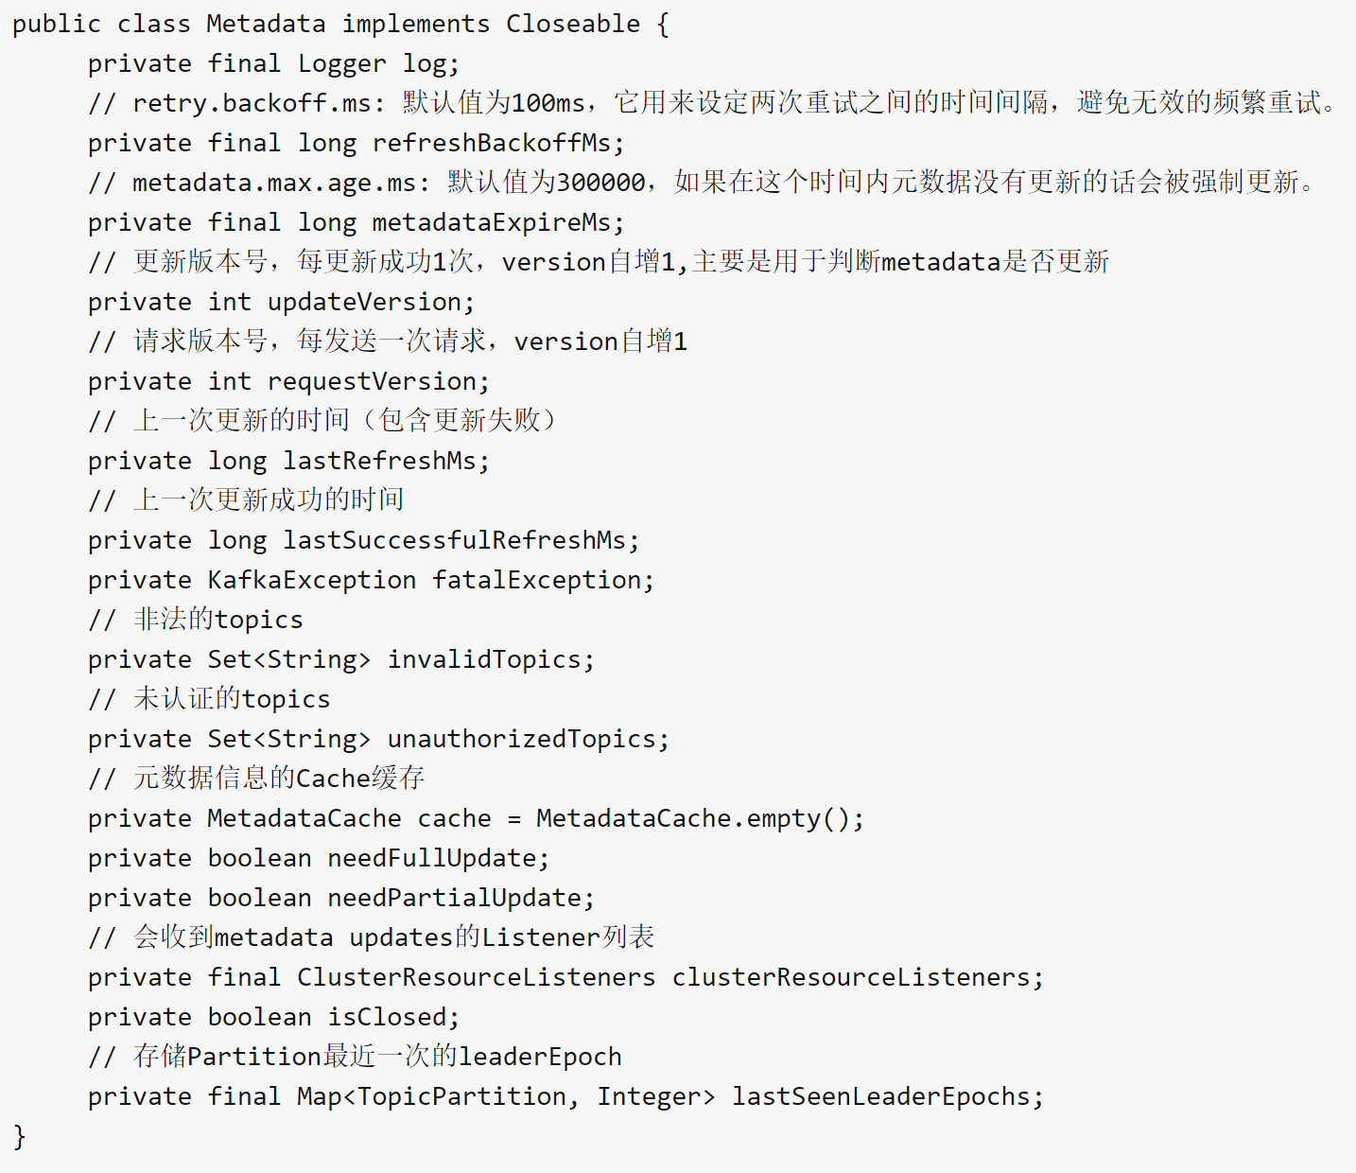Image resolution: width=1356 pixels, height=1173 pixels.
Task: Click the lastSeenLeaderEpochs map name
Action: pyautogui.click(x=881, y=1096)
